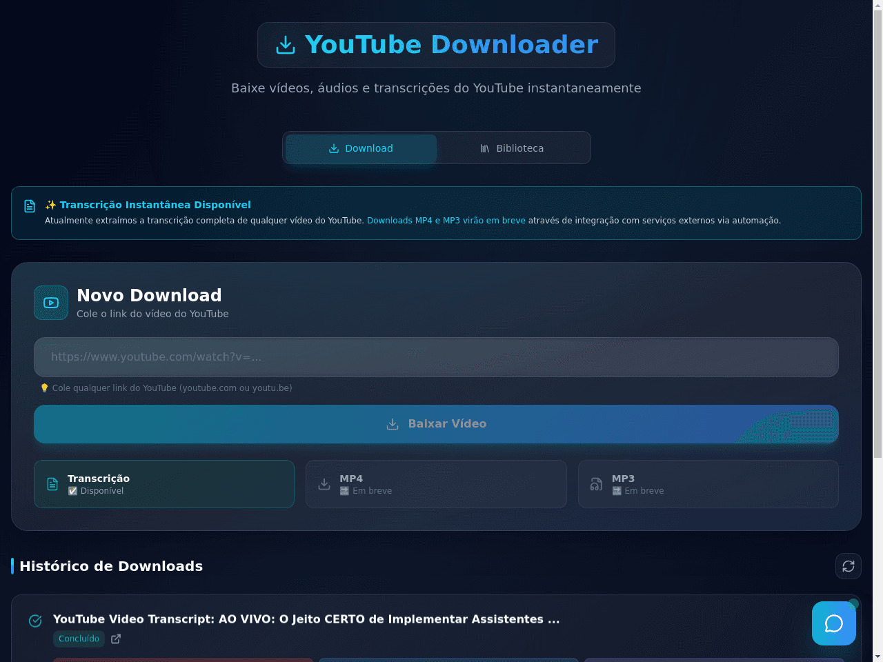Select the Transcrição format card
883x662 pixels.
coord(164,484)
